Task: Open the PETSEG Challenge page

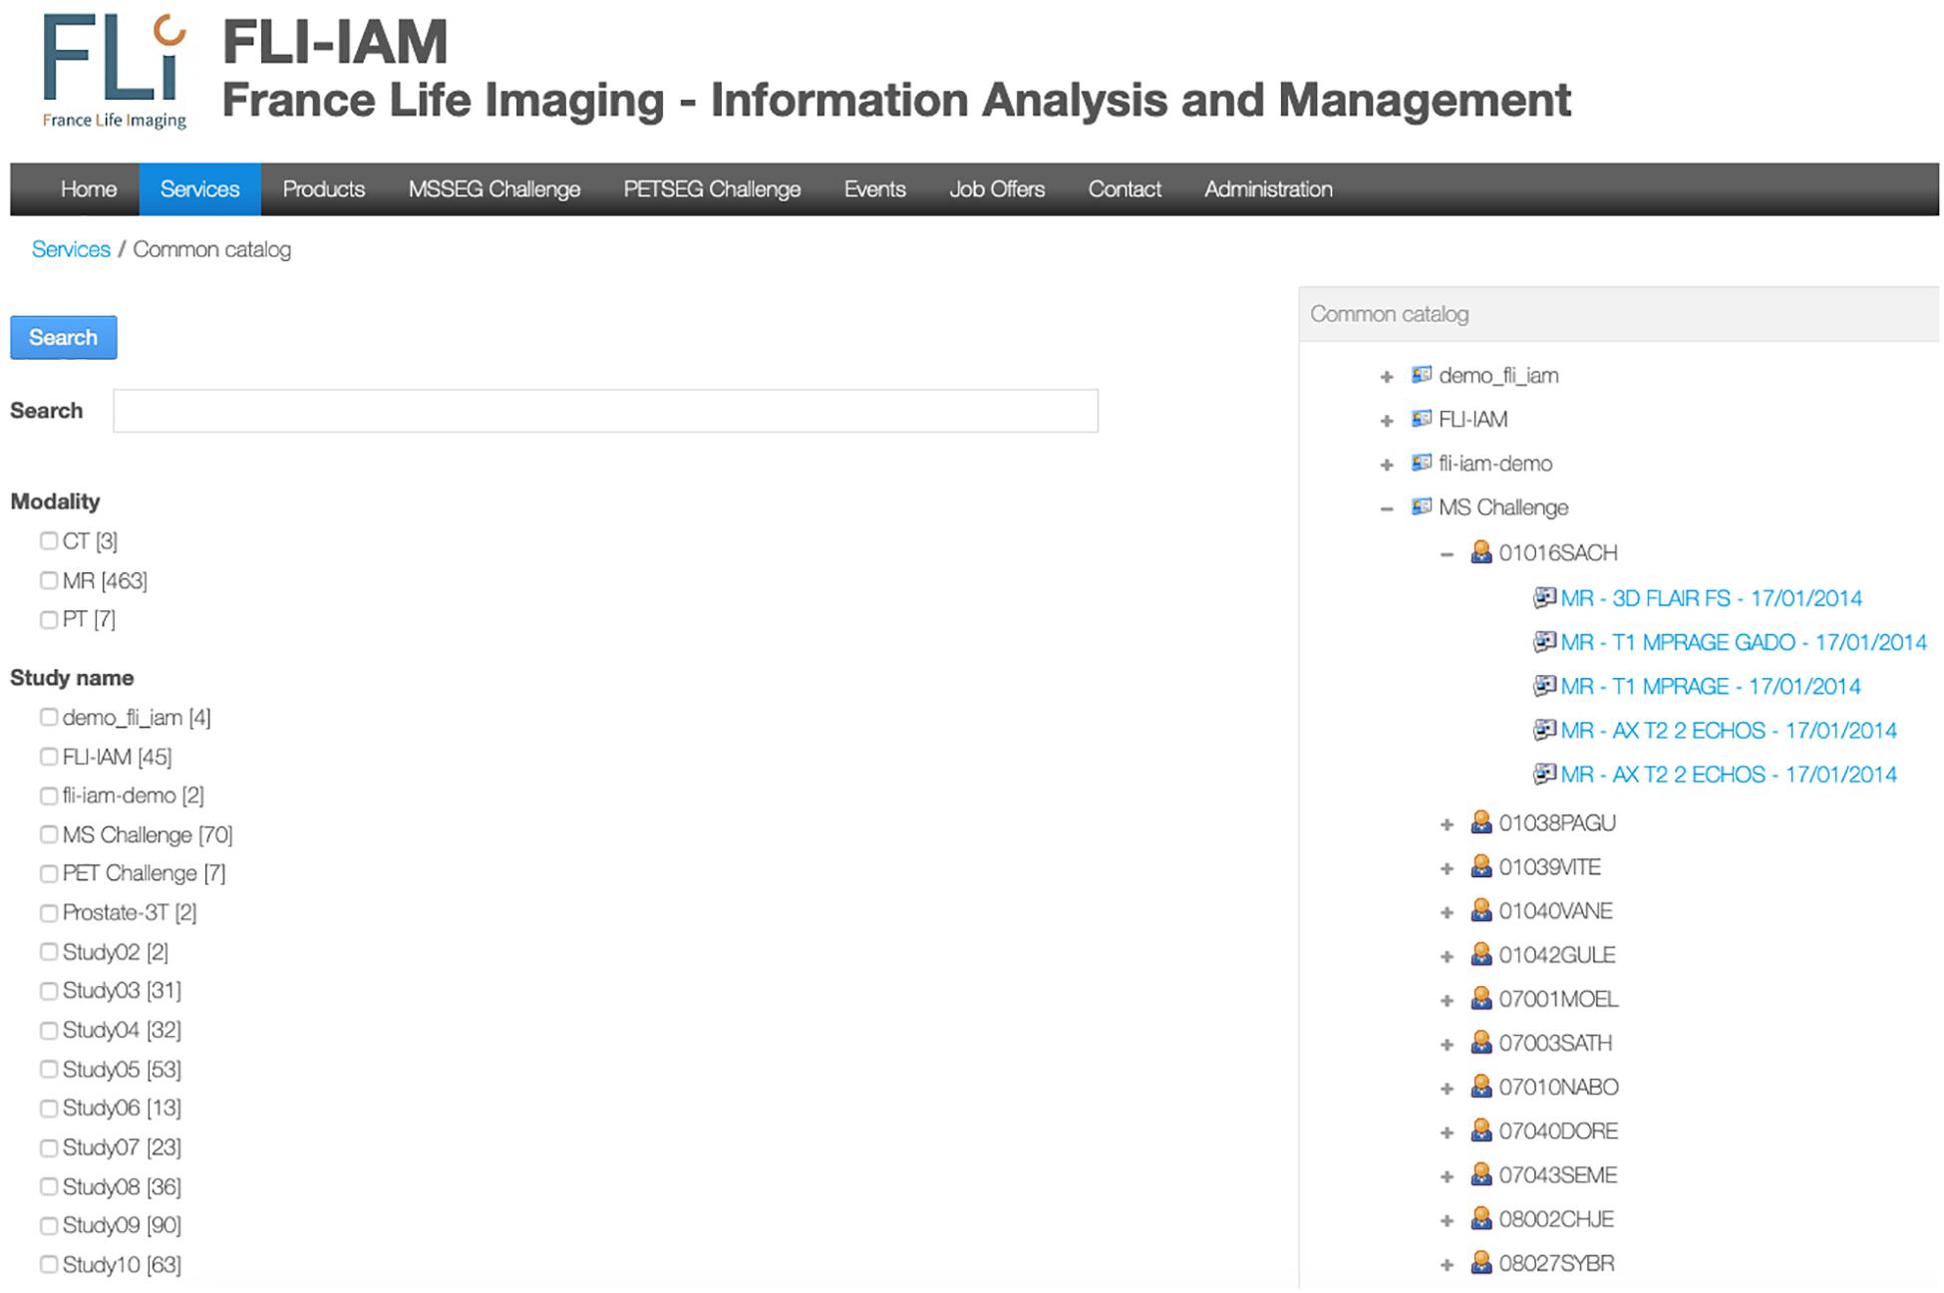Action: tap(712, 189)
